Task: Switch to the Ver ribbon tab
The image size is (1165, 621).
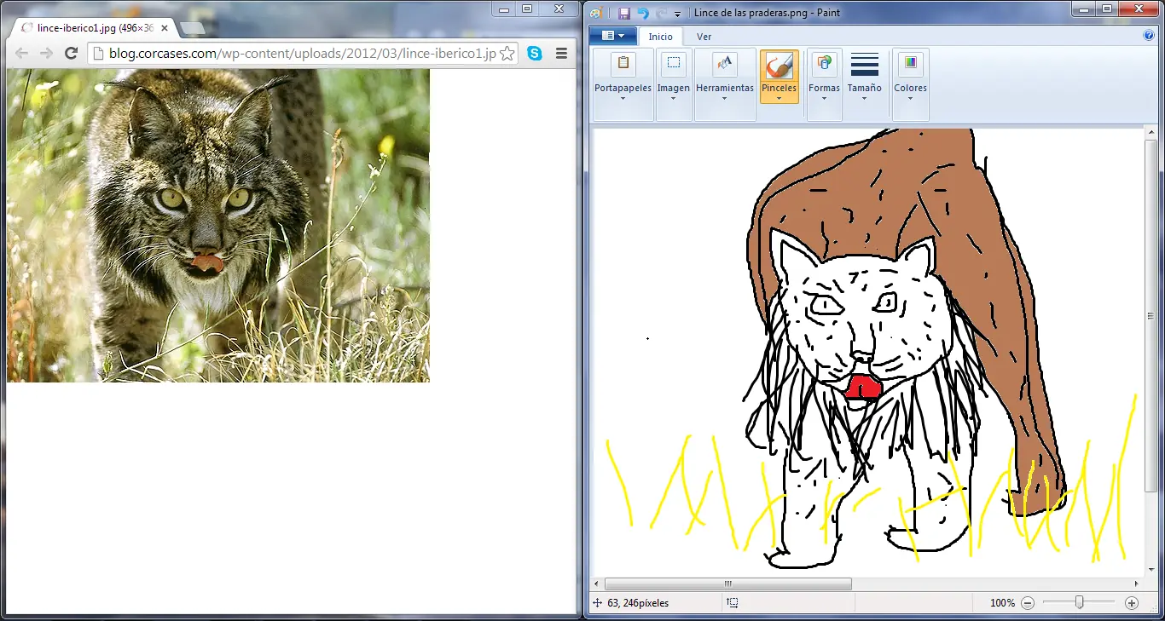Action: point(704,37)
